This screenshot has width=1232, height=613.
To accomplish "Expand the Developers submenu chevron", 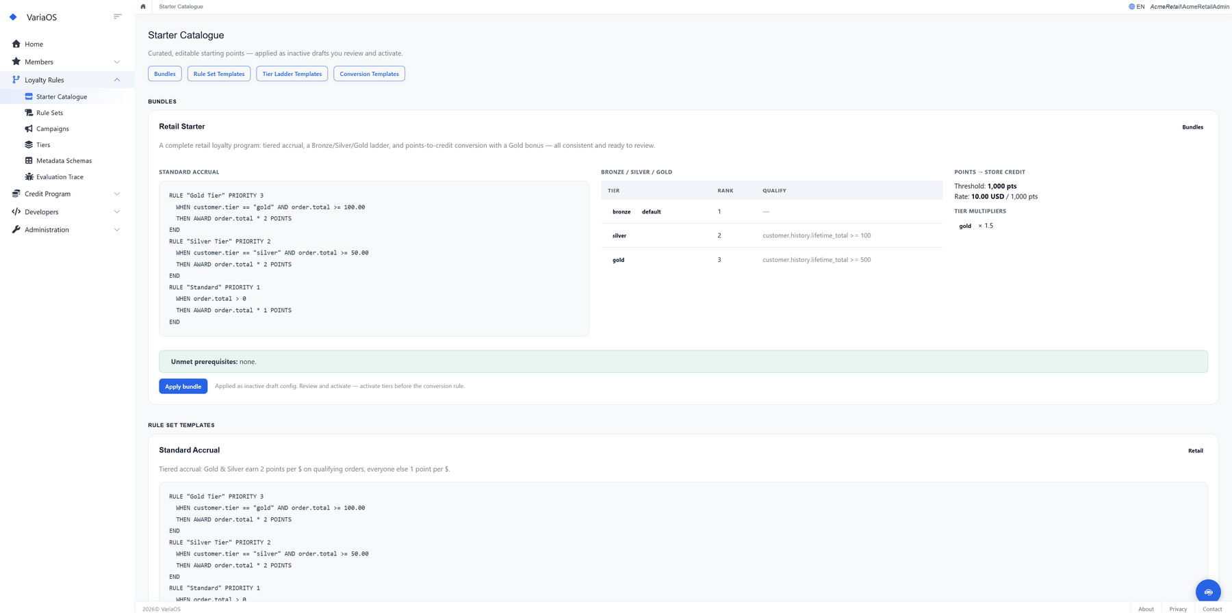I will pyautogui.click(x=117, y=212).
